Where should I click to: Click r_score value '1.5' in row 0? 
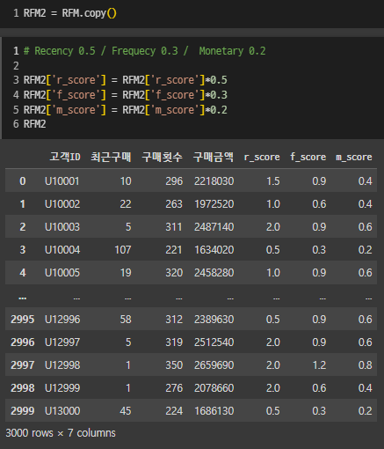tap(273, 181)
